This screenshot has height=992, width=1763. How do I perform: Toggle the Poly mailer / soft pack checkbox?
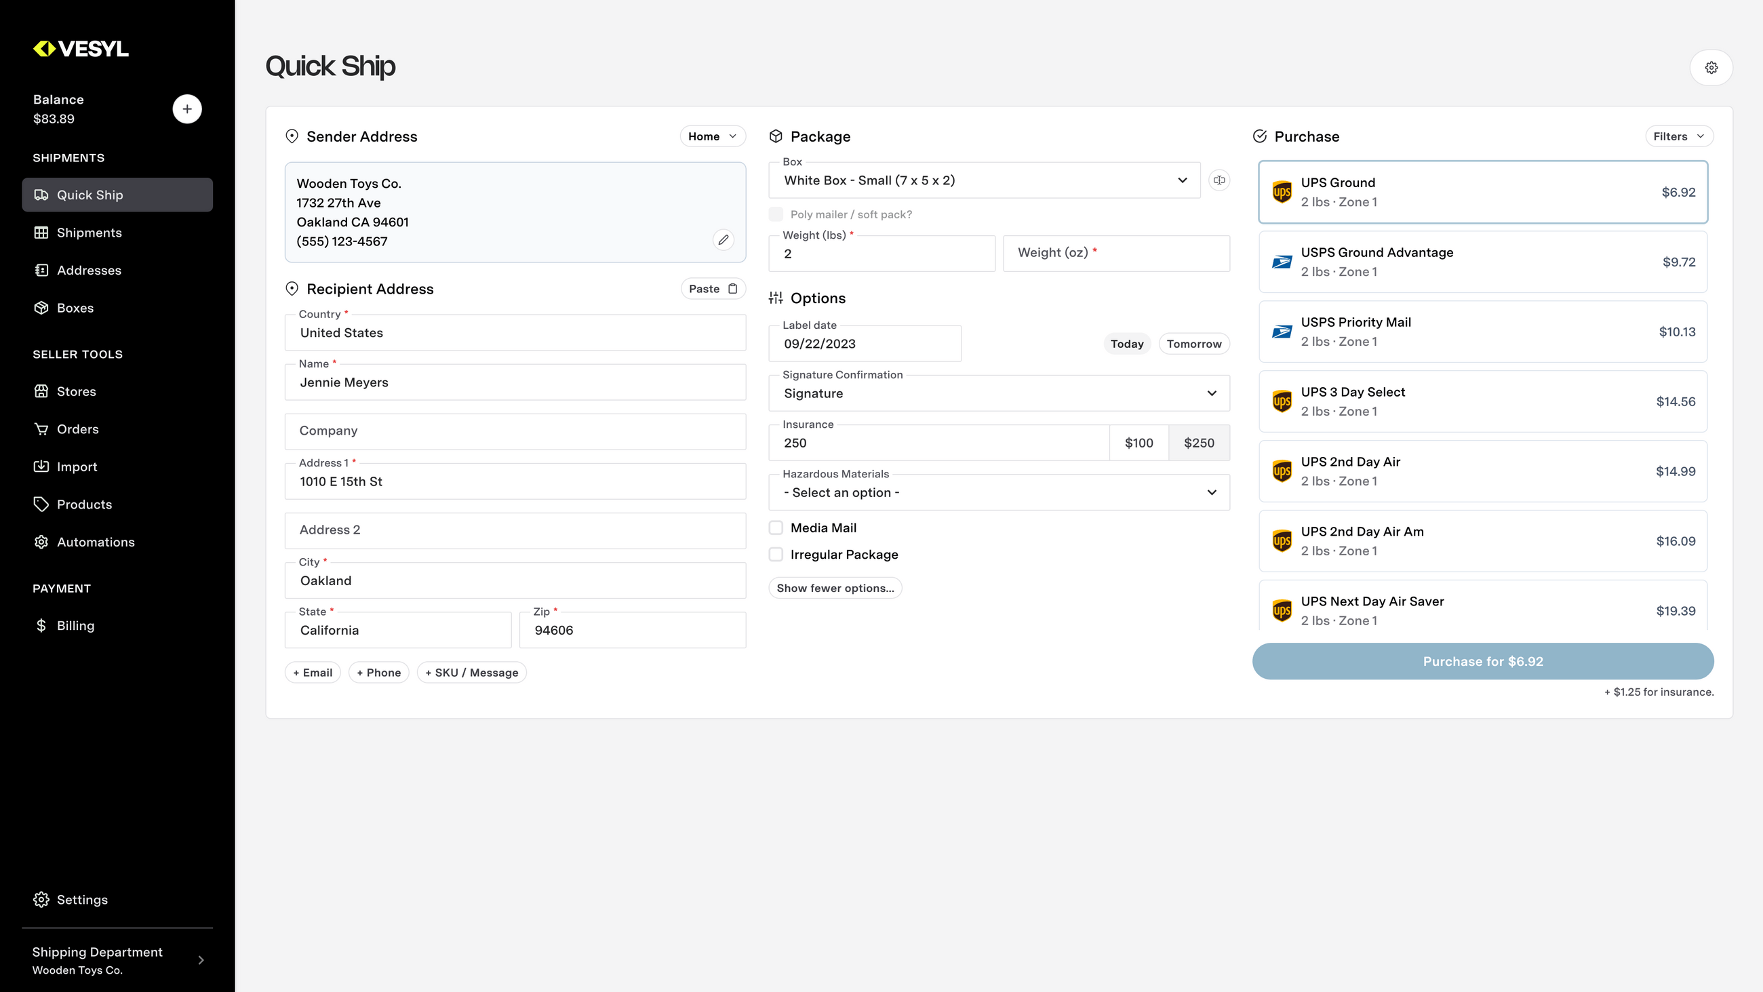pos(776,214)
